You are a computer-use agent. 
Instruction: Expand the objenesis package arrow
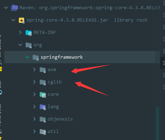pyautogui.click(x=35, y=119)
